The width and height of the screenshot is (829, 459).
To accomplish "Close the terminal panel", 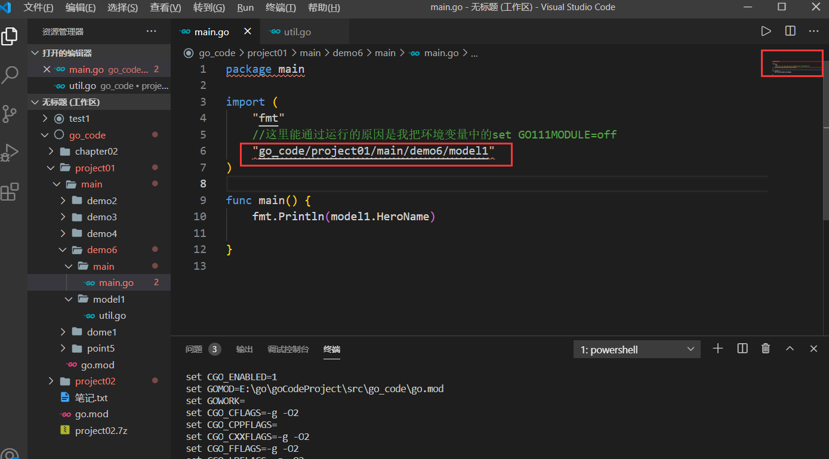I will click(x=813, y=349).
